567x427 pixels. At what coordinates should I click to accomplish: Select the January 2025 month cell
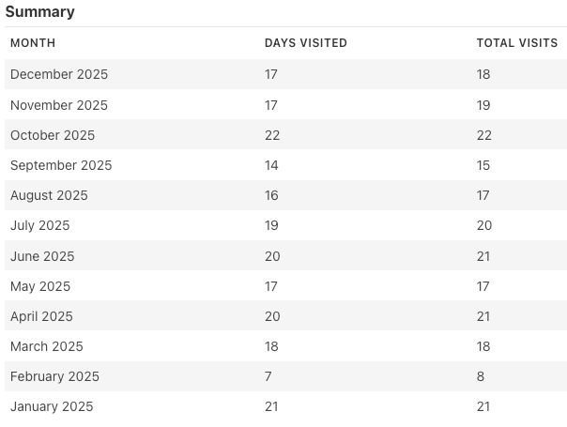(52, 406)
